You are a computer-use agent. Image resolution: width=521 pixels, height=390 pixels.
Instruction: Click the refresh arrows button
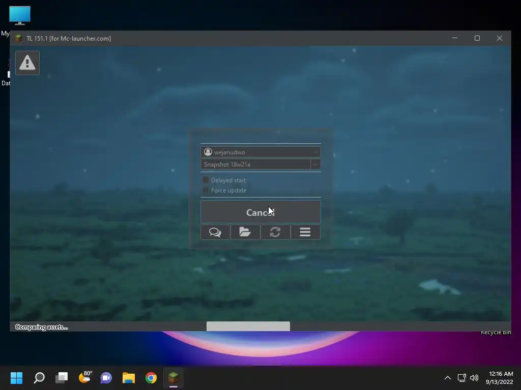(x=275, y=232)
